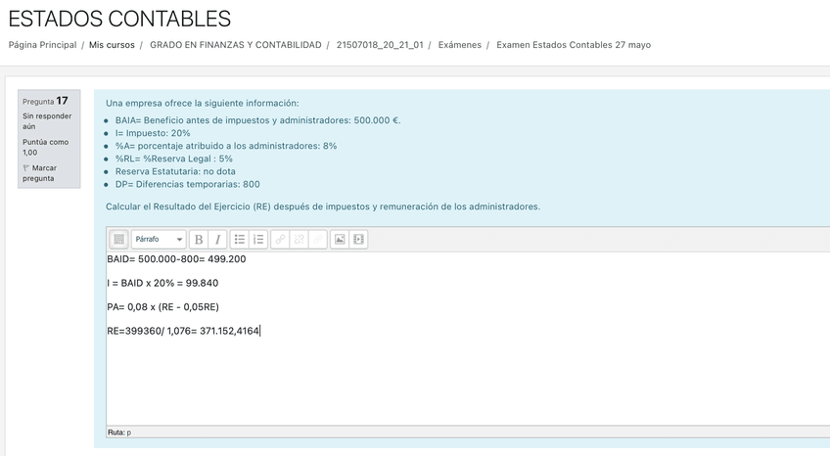Click the BAIA 500.000 € bullet line
Viewport: 830px width, 456px height.
[257, 120]
